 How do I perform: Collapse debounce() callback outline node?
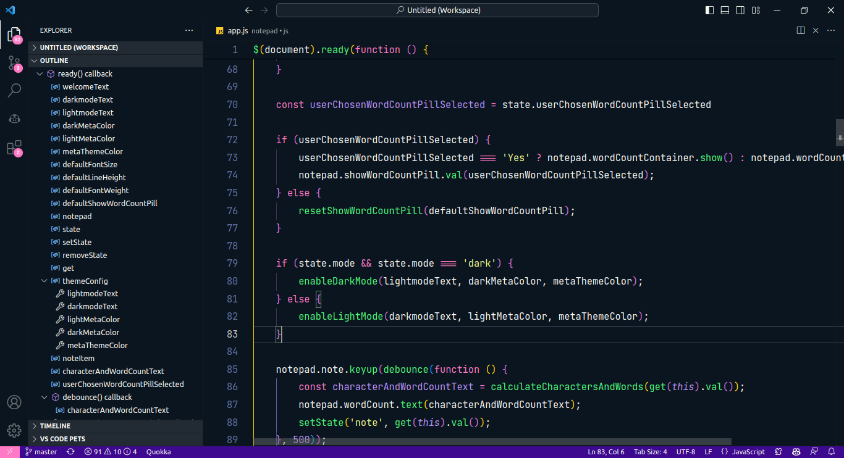click(x=44, y=398)
